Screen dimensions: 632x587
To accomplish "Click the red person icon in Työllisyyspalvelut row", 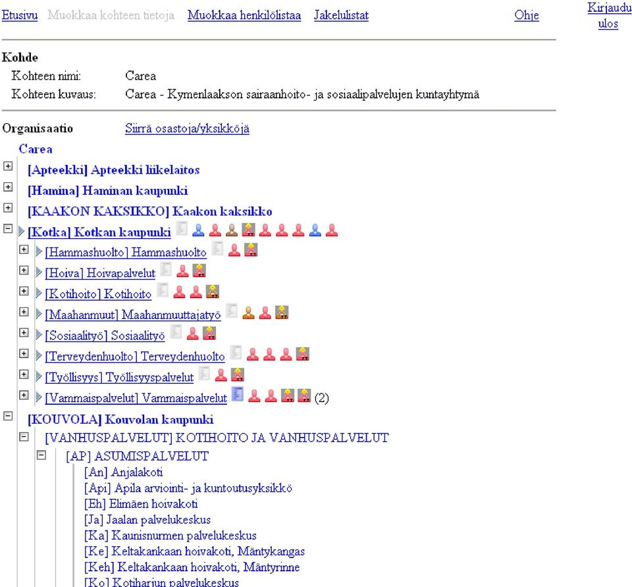I will click(x=221, y=375).
